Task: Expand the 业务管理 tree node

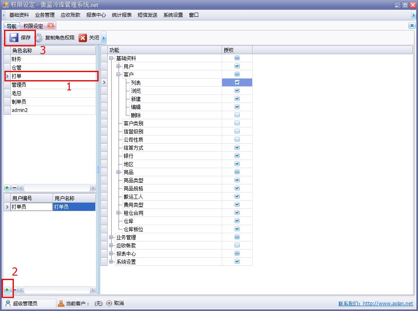Action: pyautogui.click(x=111, y=237)
